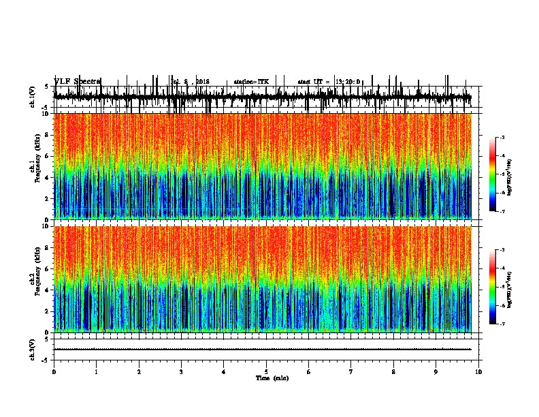Viewport: 539px width, 417px height.
Task: Click the "6" tick on the time axis
Action: pos(309,372)
